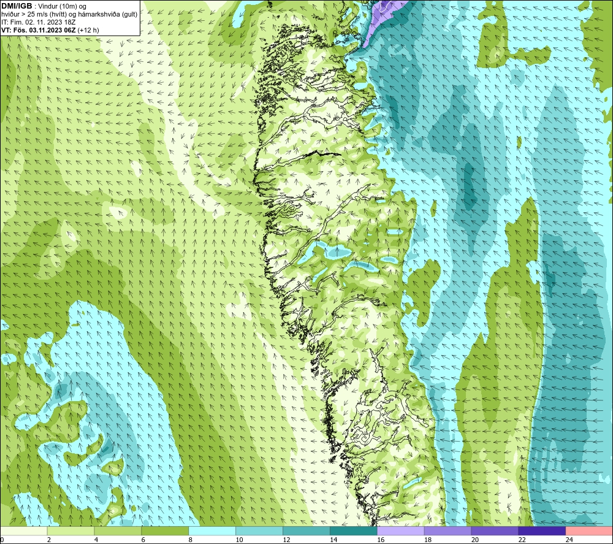613x544 pixels.
Task: Click the scale label "18"
Action: [x=428, y=540]
